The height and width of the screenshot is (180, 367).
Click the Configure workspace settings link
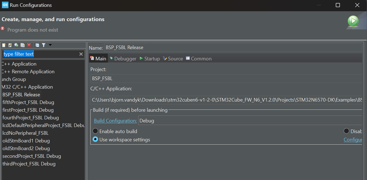[x=353, y=140]
